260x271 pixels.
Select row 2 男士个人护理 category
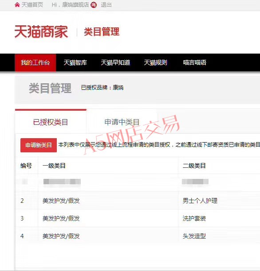click(200, 201)
